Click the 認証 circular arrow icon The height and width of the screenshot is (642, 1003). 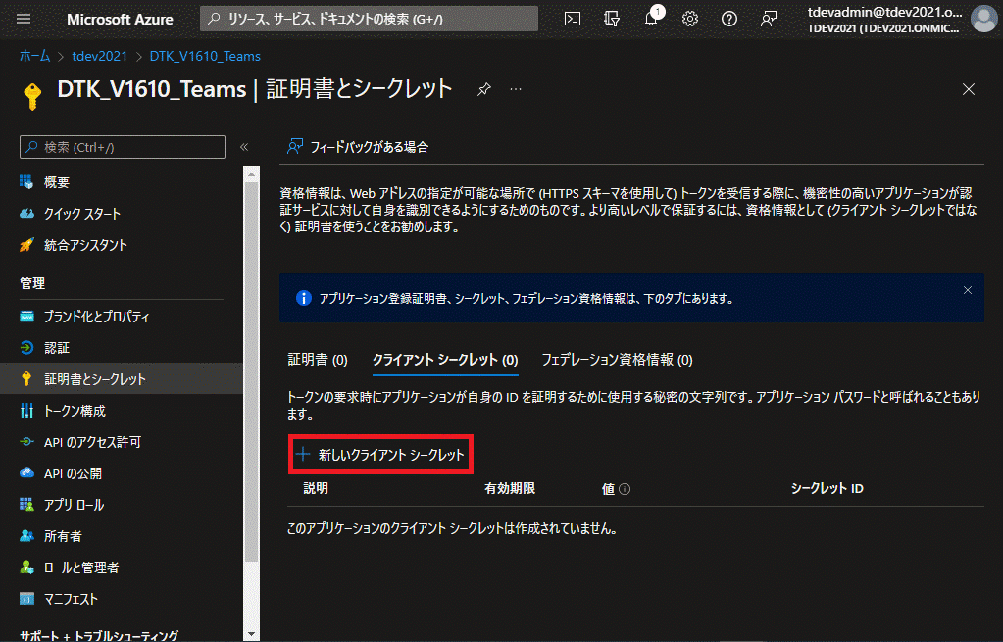(26, 348)
